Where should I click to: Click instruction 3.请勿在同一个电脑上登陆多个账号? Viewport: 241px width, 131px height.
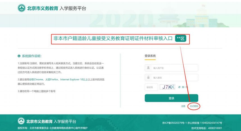pos(37,91)
